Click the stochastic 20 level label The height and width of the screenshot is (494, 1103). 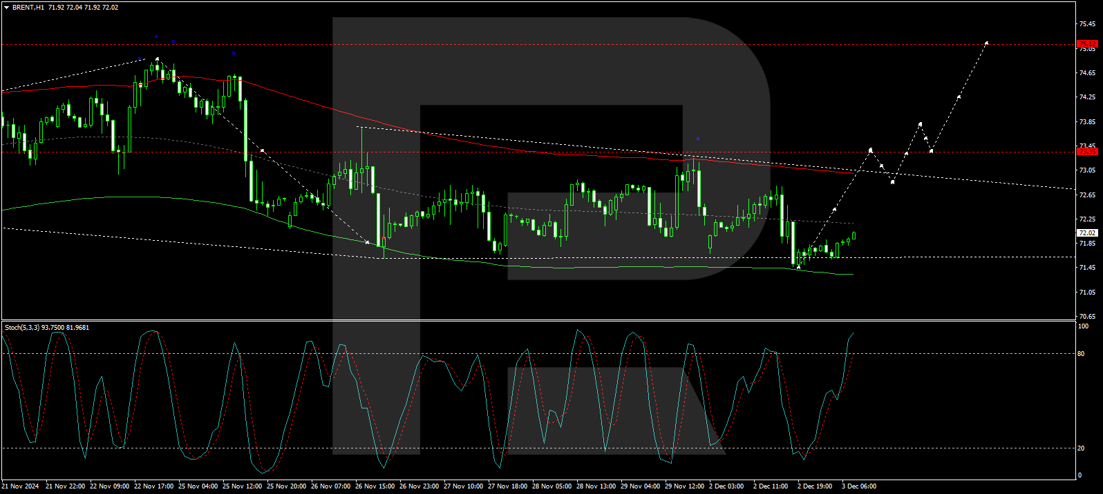(1082, 448)
